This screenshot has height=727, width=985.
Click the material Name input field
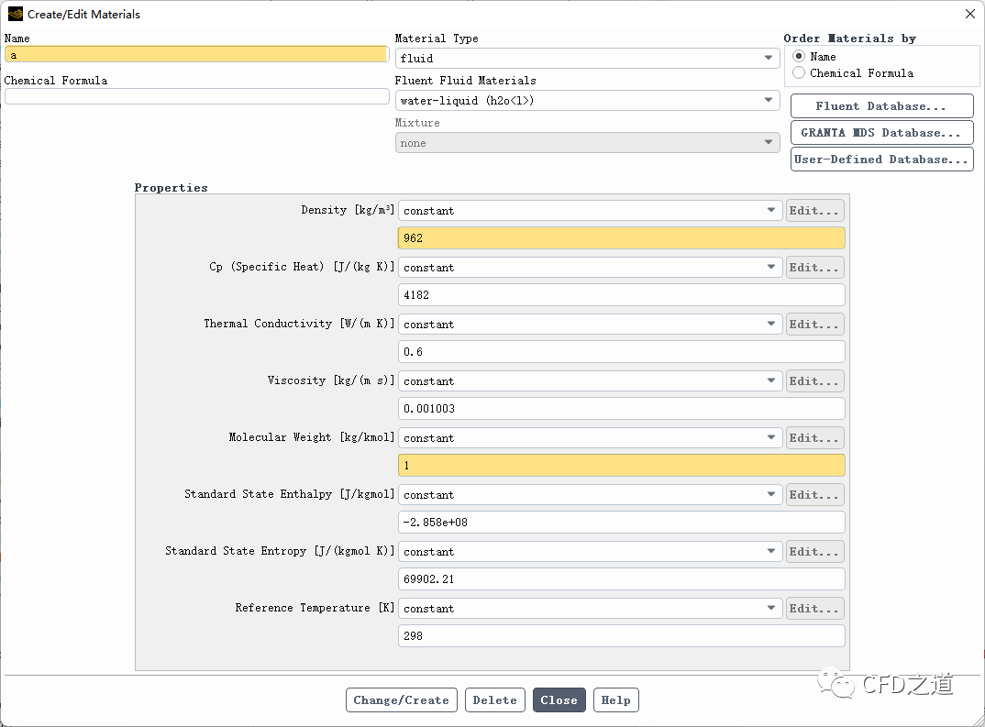[x=196, y=55]
